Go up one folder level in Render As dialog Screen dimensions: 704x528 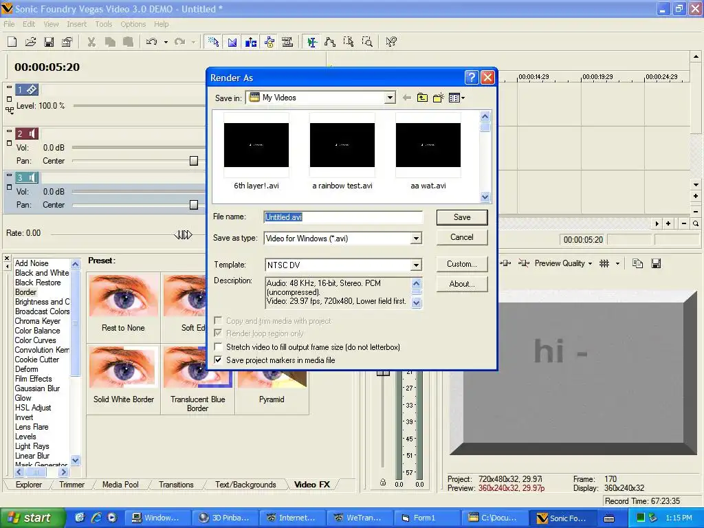click(x=422, y=98)
